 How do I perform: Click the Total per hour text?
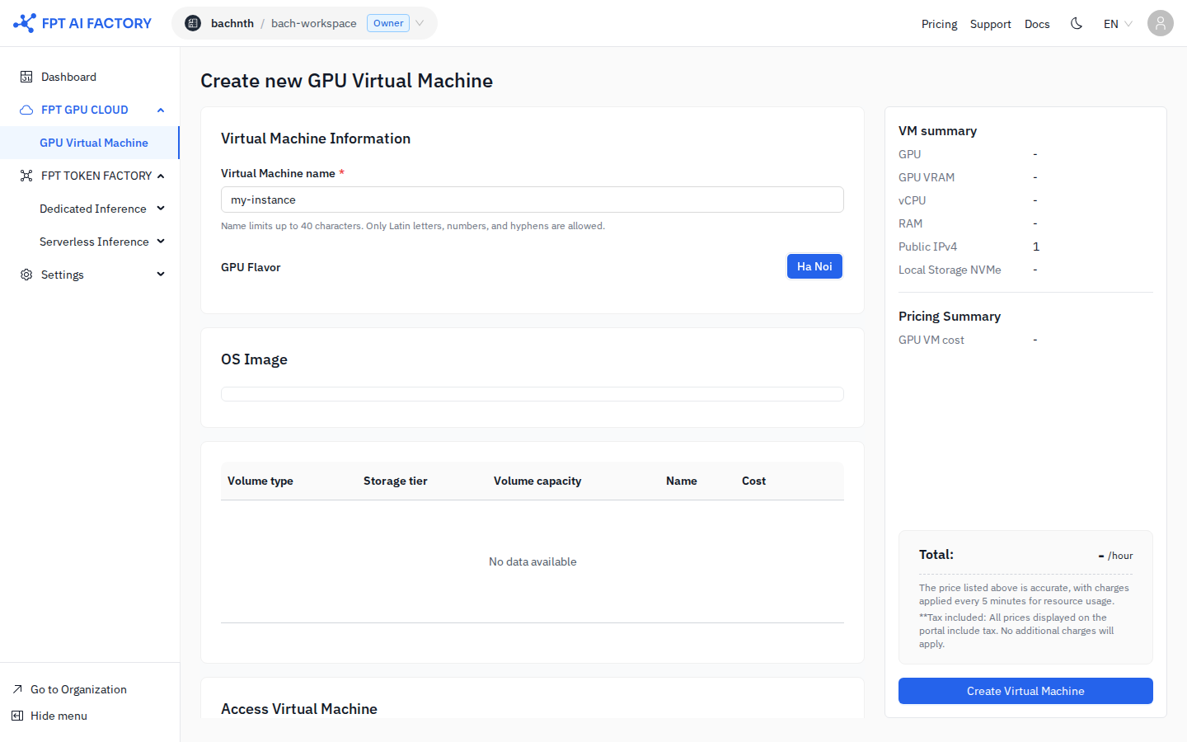[1115, 556]
